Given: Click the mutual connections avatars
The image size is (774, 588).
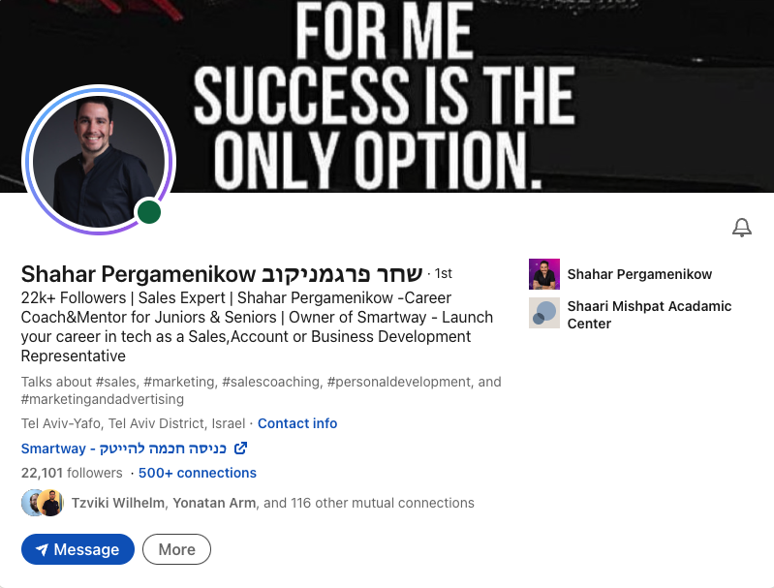Looking at the screenshot, I should point(43,503).
